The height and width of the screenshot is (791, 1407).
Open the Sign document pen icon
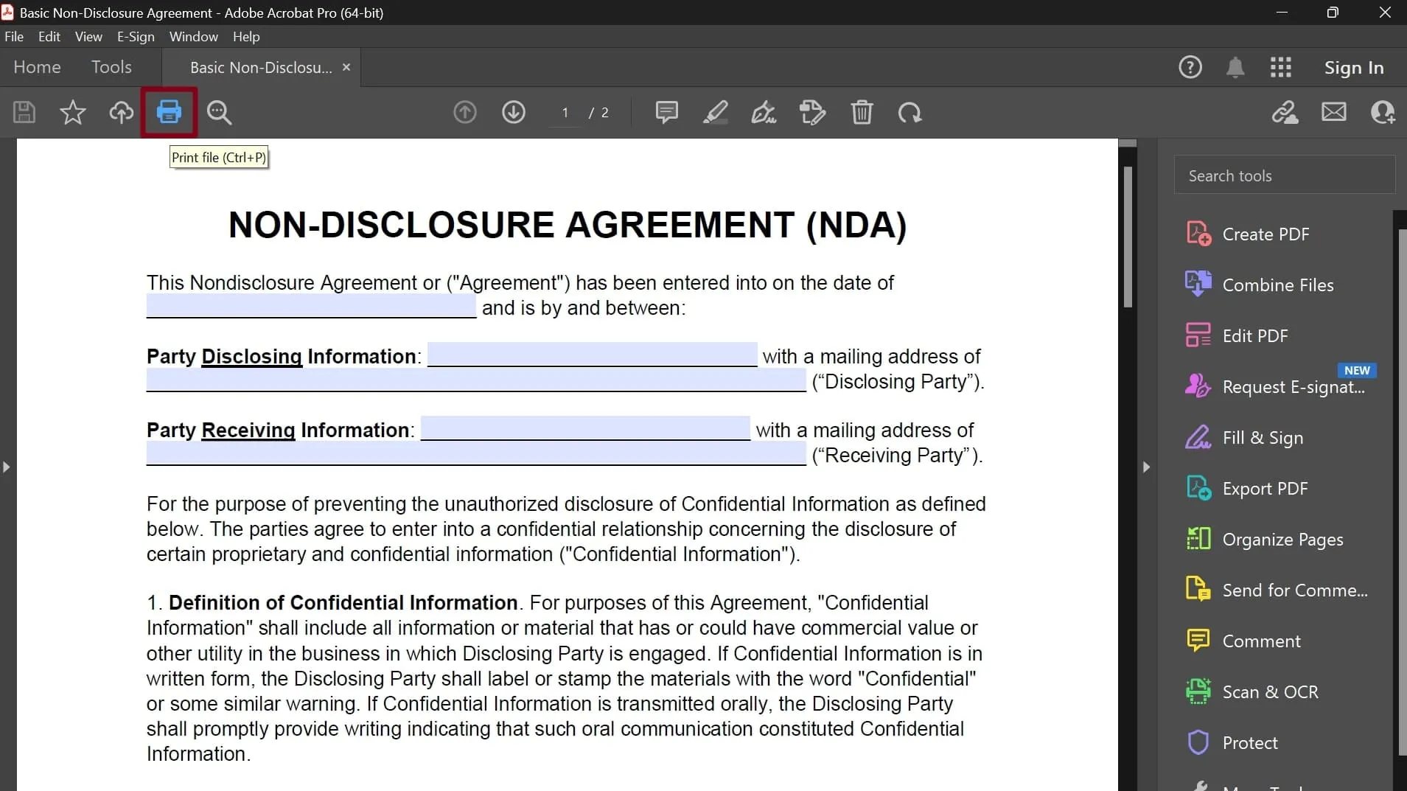[764, 112]
